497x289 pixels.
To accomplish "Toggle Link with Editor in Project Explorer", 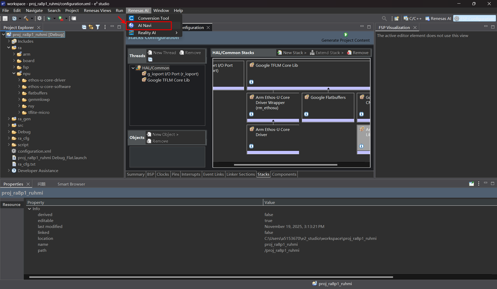I will click(91, 27).
